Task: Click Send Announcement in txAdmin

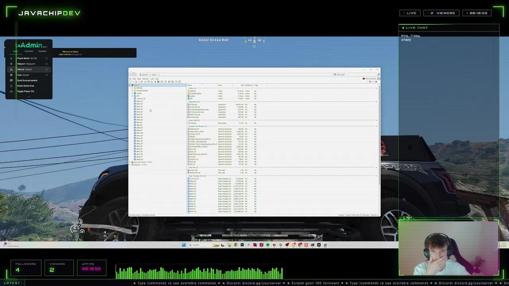Action: pyautogui.click(x=27, y=80)
